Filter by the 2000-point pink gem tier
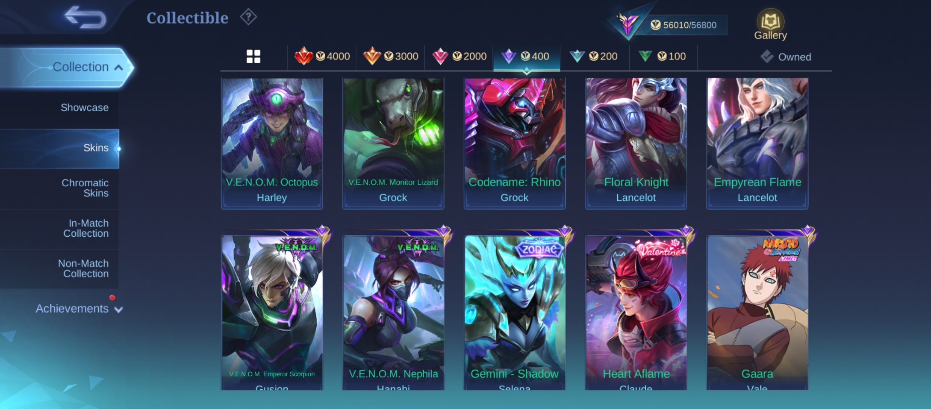The height and width of the screenshot is (409, 931). click(x=459, y=56)
